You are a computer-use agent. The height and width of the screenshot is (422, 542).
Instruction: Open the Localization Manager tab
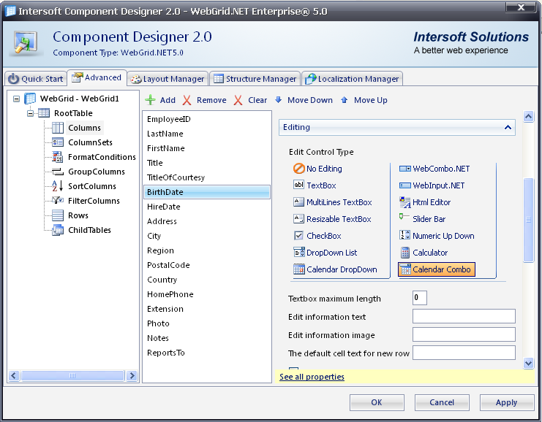352,79
